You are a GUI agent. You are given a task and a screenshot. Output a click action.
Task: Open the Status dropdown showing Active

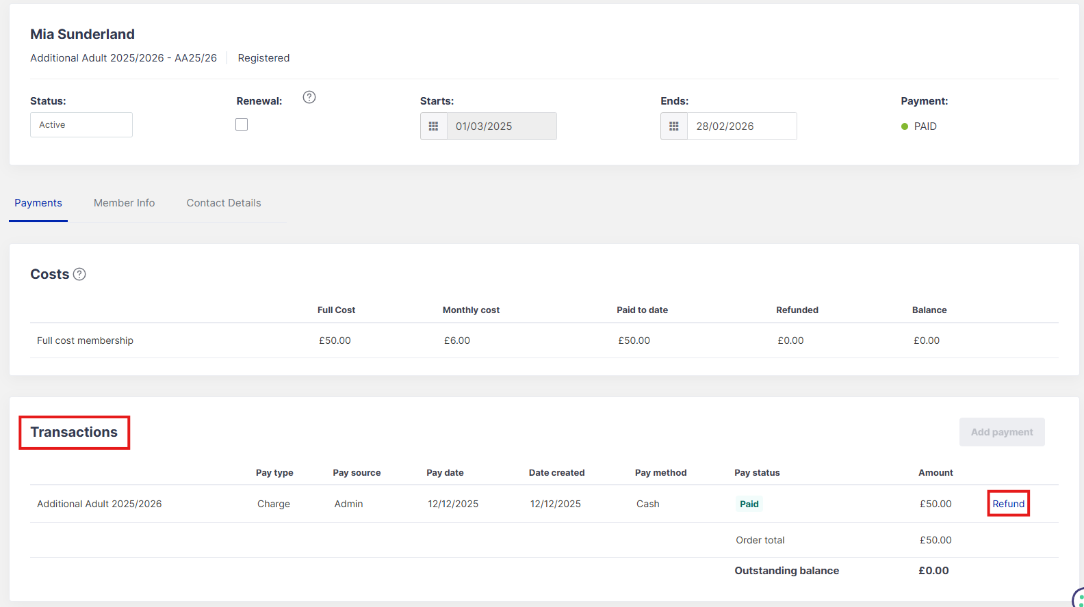pyautogui.click(x=81, y=125)
